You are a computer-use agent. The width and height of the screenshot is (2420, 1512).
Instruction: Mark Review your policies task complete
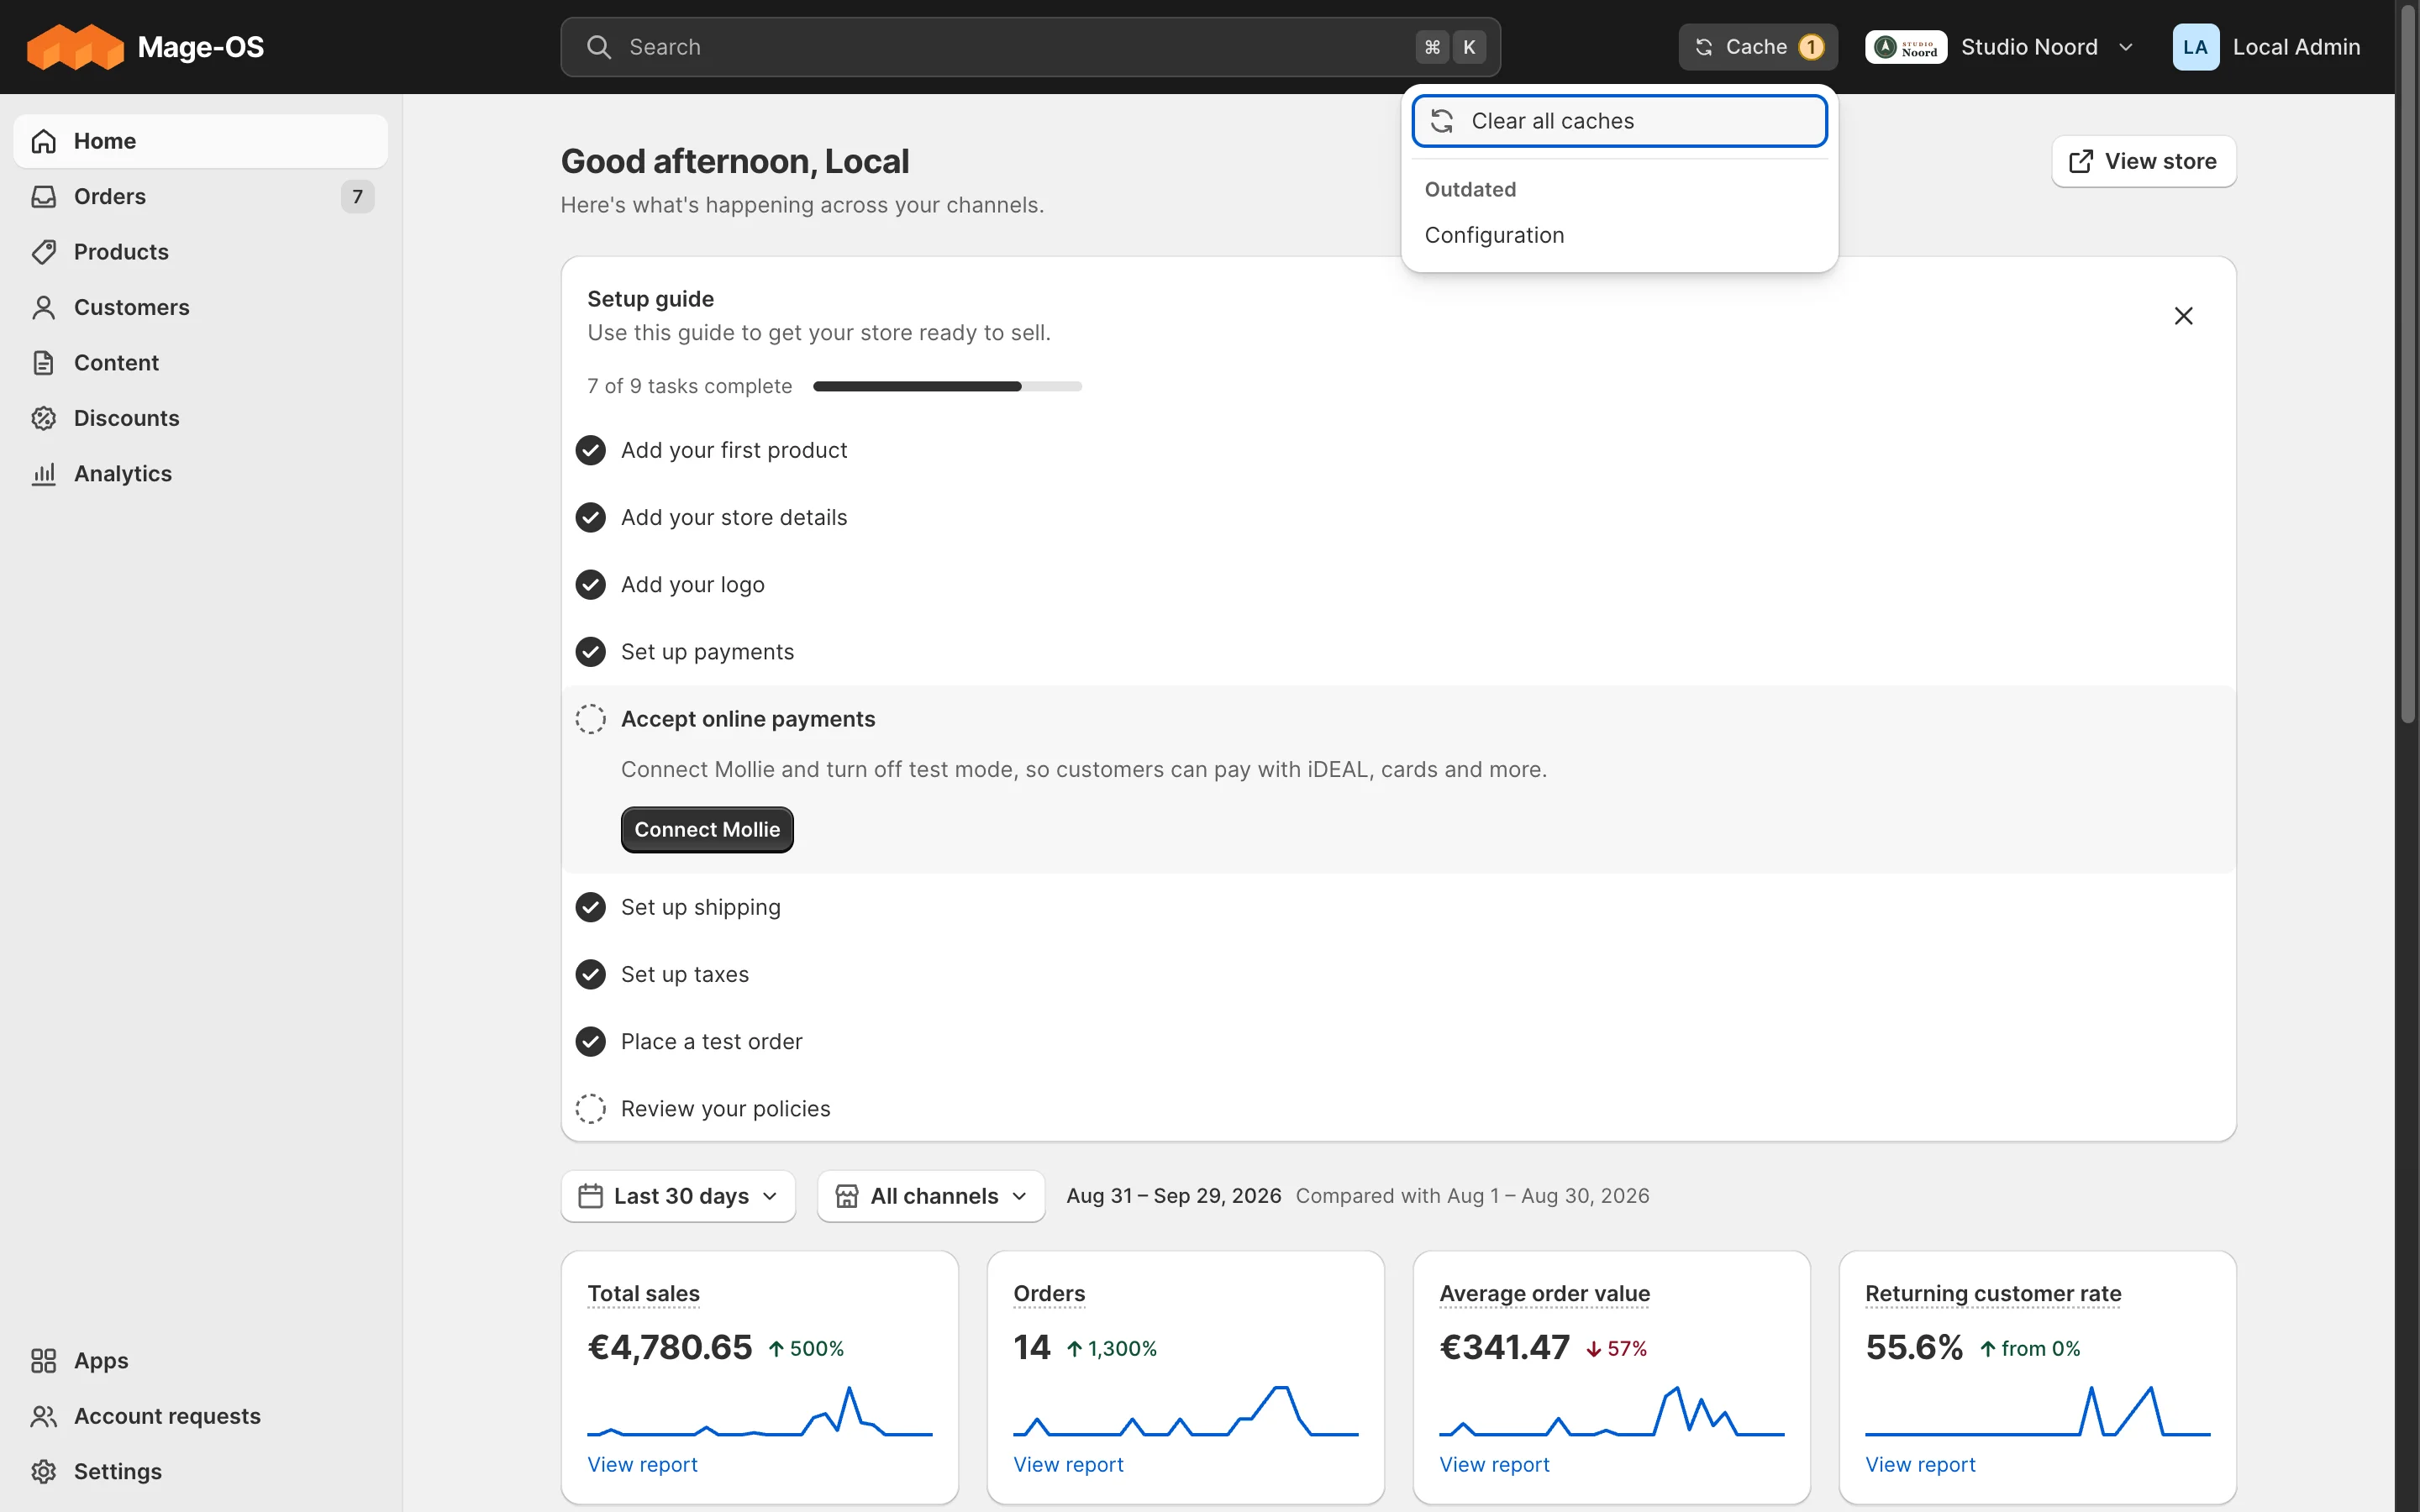pos(591,1109)
